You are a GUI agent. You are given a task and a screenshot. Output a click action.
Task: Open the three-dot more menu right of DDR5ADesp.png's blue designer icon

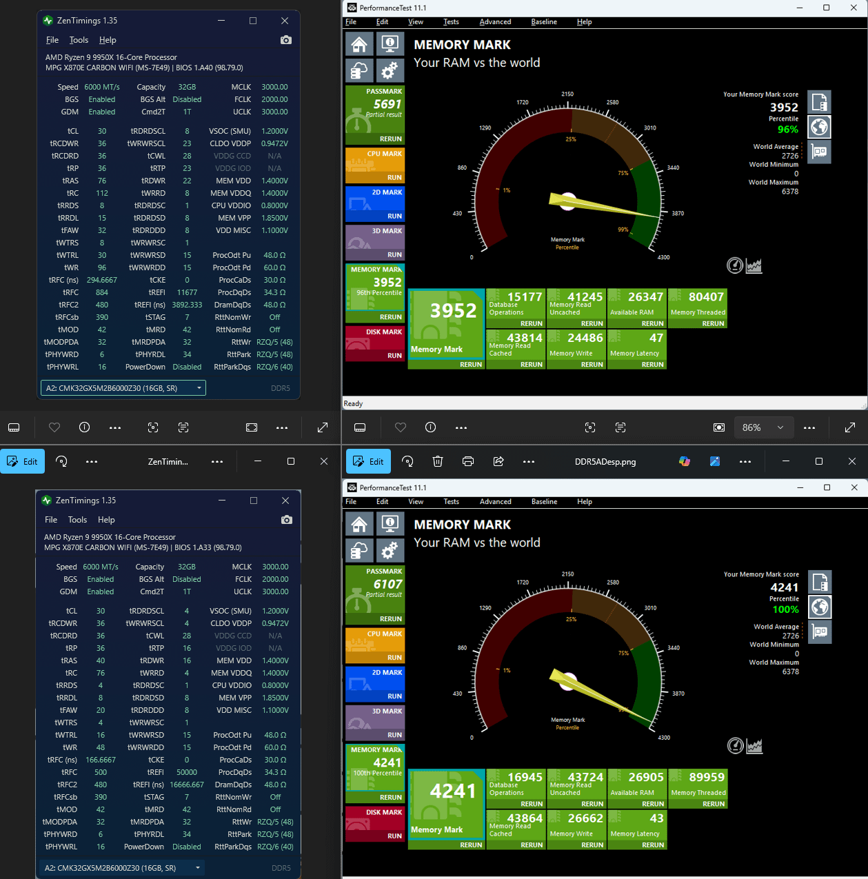click(745, 461)
